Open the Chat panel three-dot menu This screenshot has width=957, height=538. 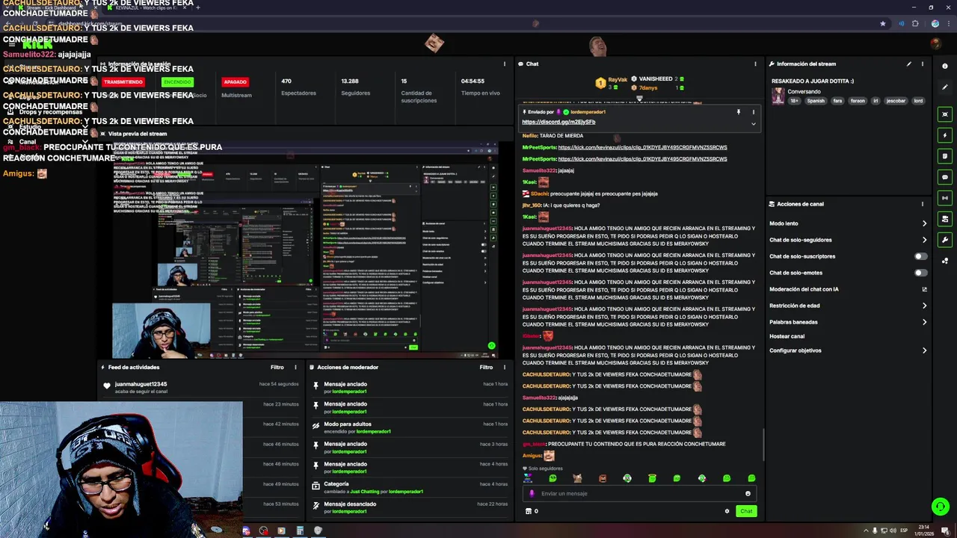coord(755,64)
